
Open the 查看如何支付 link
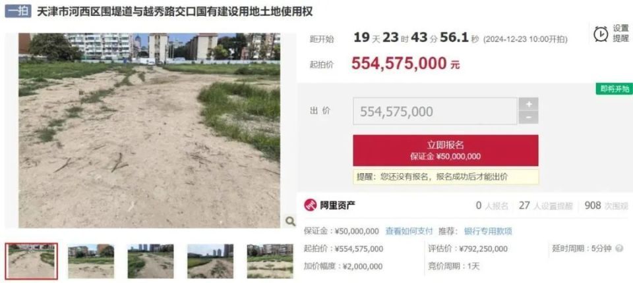click(x=409, y=232)
